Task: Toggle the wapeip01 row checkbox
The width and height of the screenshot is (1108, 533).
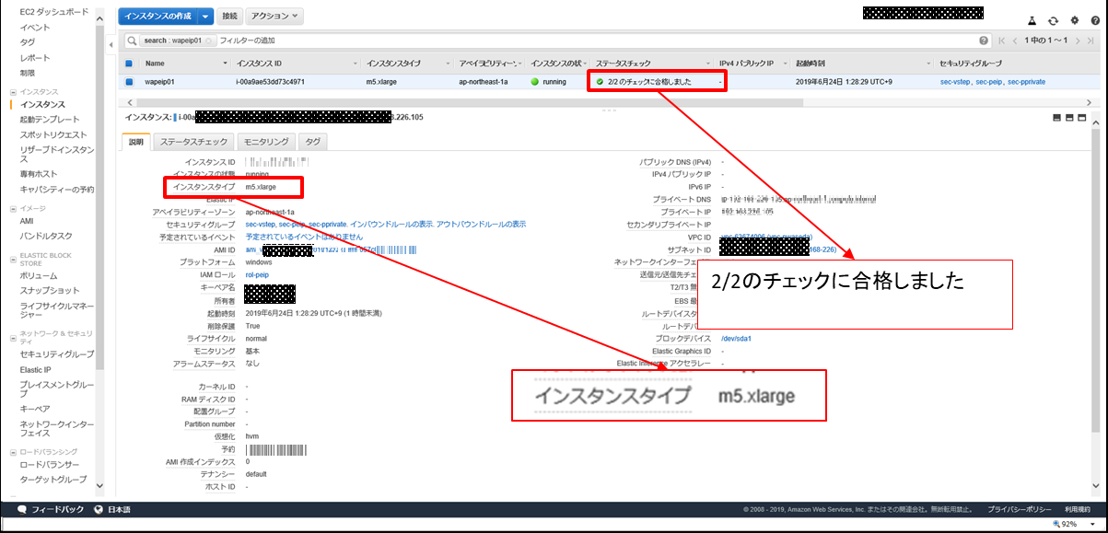Action: click(x=129, y=82)
